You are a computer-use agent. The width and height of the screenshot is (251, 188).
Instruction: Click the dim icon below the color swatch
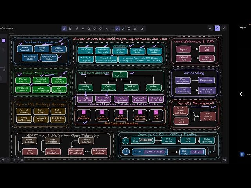(4, 49)
